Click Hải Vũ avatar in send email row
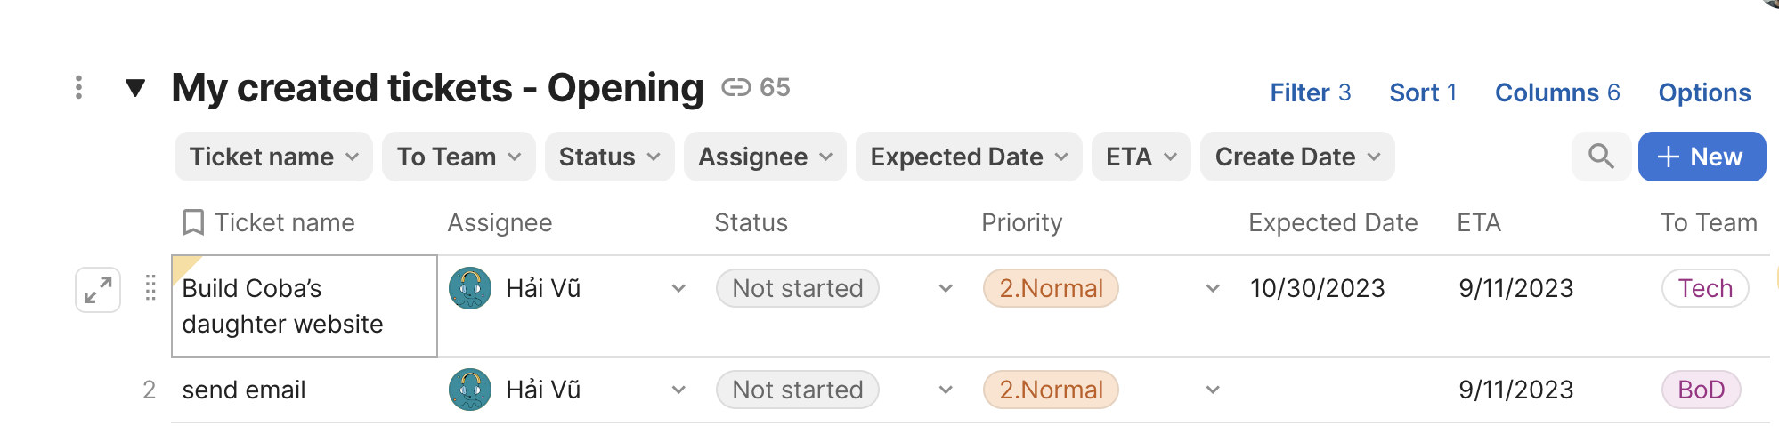 tap(470, 390)
